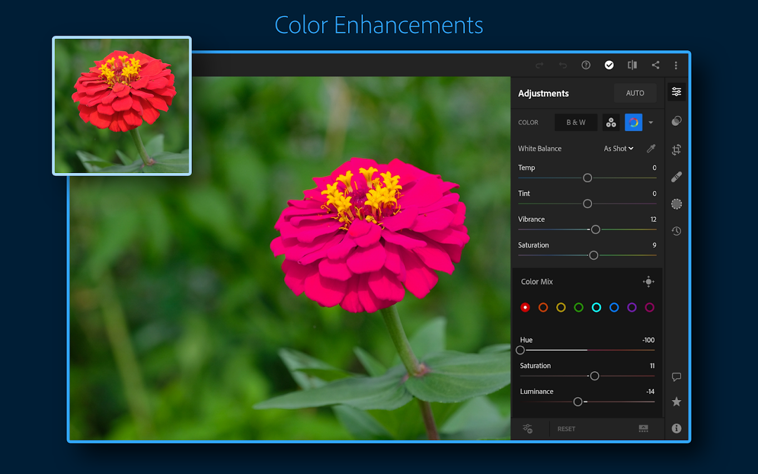Open the Profiles panel icon
758x474 pixels.
point(676,121)
